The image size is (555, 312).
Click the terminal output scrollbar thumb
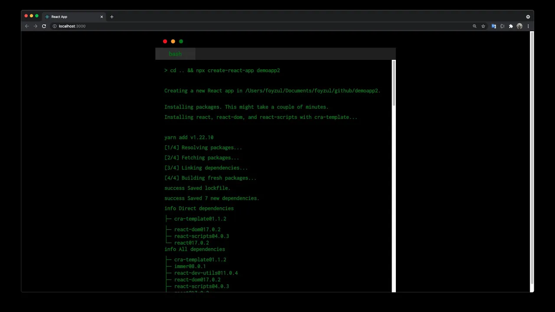click(x=394, y=82)
